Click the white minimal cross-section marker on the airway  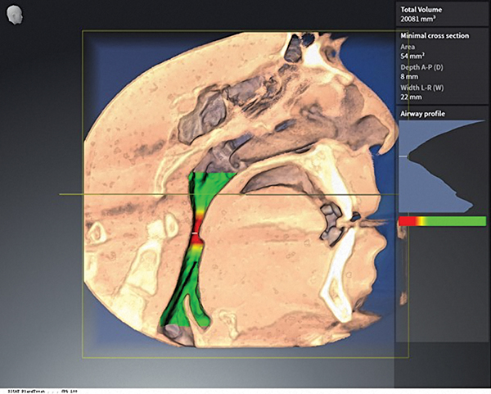195,234
